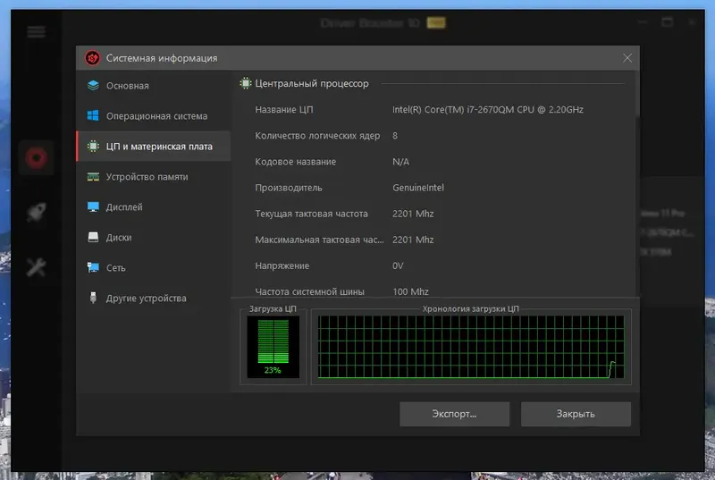Select Операционная система in the sidebar
The image size is (715, 480).
click(x=154, y=116)
